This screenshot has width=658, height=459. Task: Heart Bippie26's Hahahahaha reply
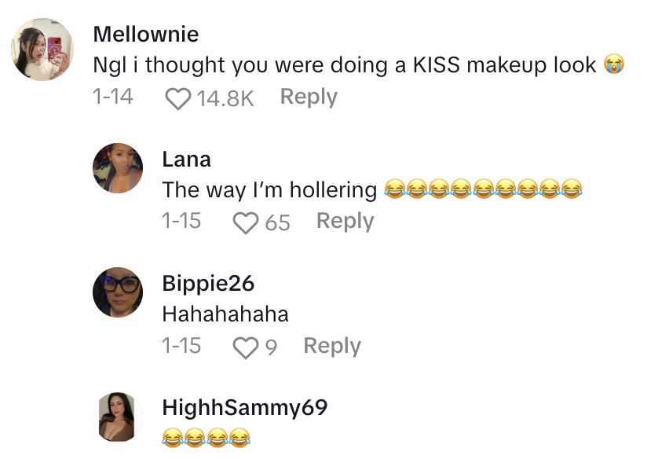(x=247, y=347)
